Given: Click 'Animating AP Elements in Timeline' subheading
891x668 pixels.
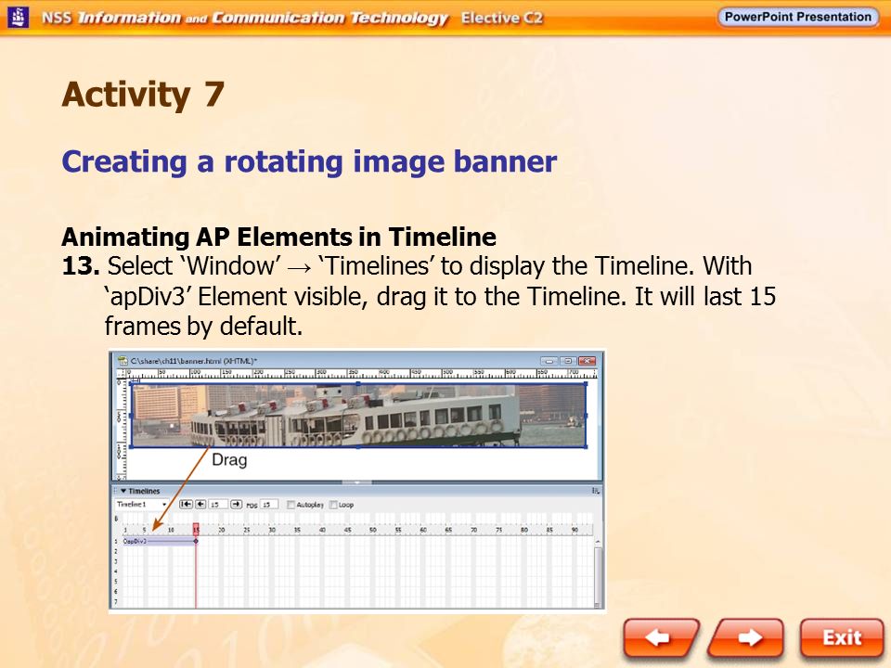Looking at the screenshot, I should pyautogui.click(x=278, y=237).
